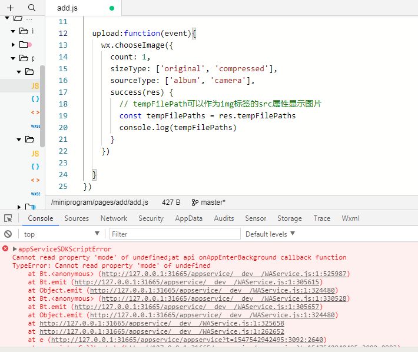The width and height of the screenshot is (418, 352).
Task: Click the red error icon in console
Action: point(5,248)
